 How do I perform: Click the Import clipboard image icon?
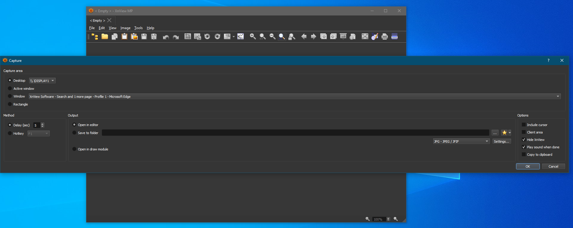click(134, 37)
